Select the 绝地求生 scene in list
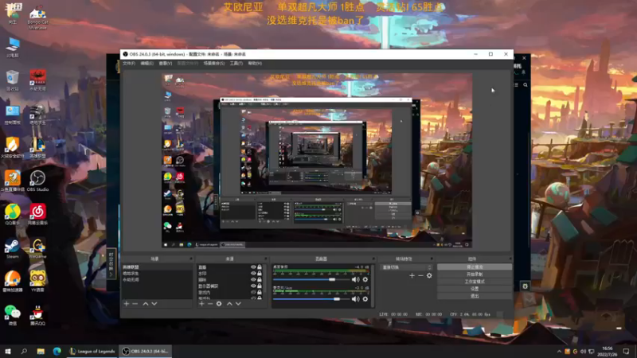This screenshot has width=637, height=358. [157, 274]
